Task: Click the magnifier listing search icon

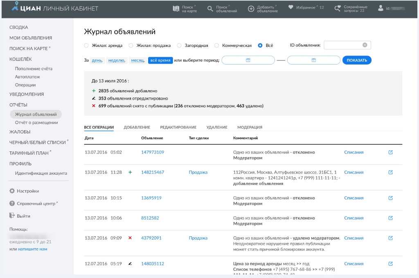Action: tap(210, 9)
